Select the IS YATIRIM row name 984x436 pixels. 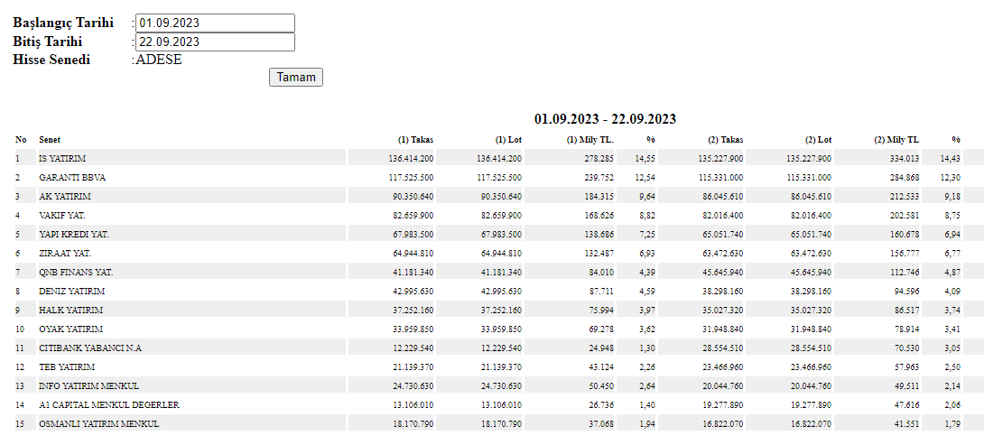pos(62,159)
